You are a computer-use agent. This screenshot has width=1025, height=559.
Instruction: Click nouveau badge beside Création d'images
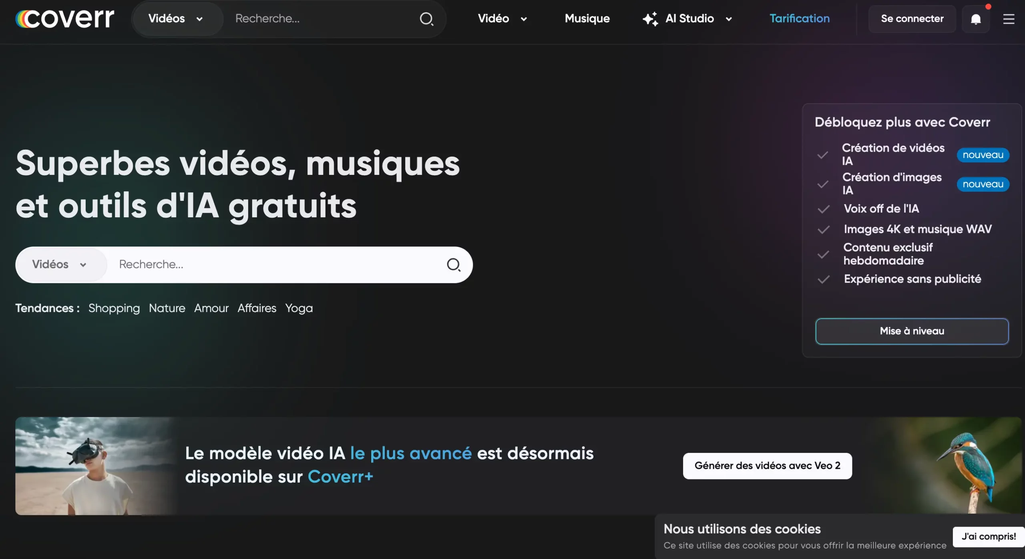point(983,184)
